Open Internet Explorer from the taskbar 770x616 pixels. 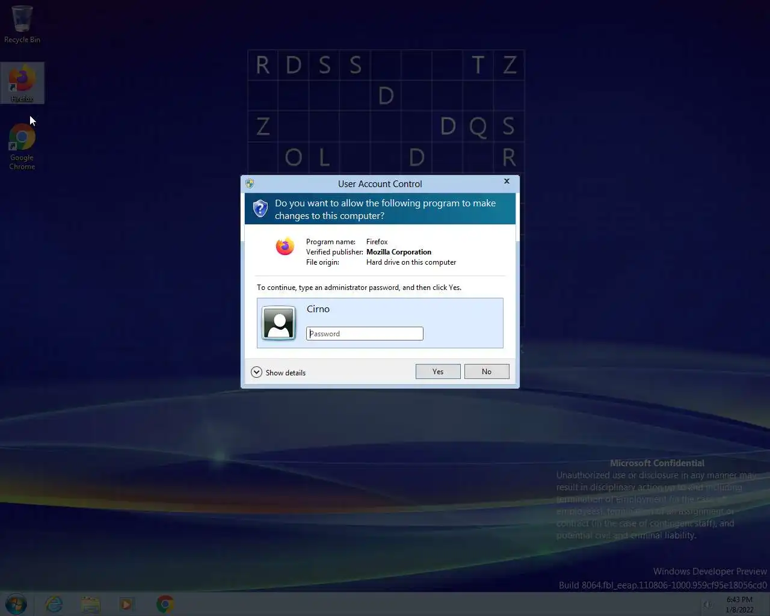(x=54, y=604)
